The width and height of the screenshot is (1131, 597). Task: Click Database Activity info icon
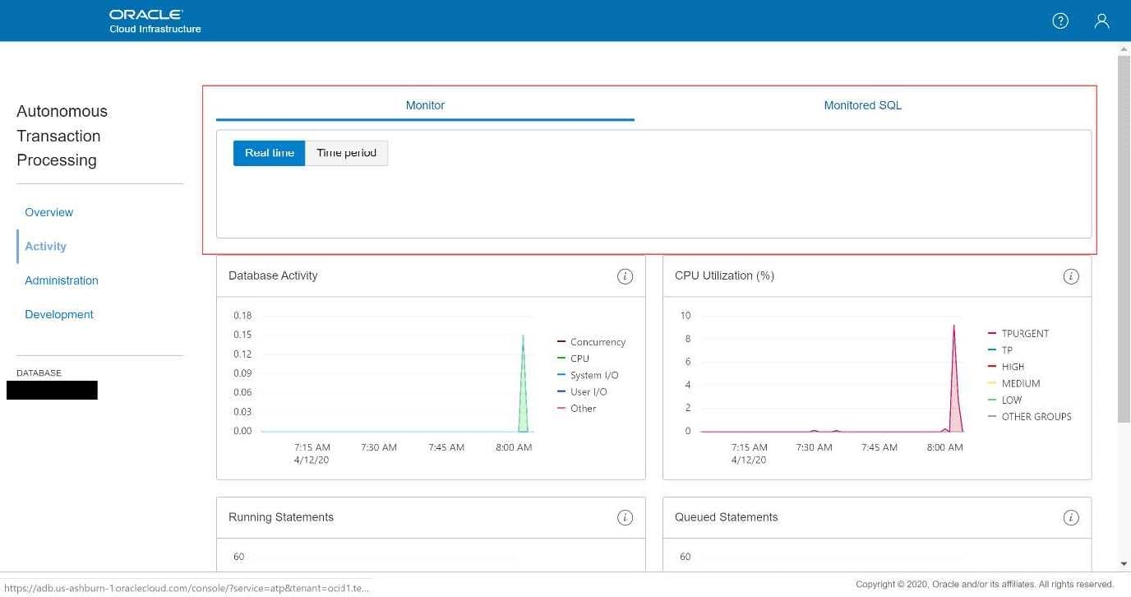click(625, 276)
